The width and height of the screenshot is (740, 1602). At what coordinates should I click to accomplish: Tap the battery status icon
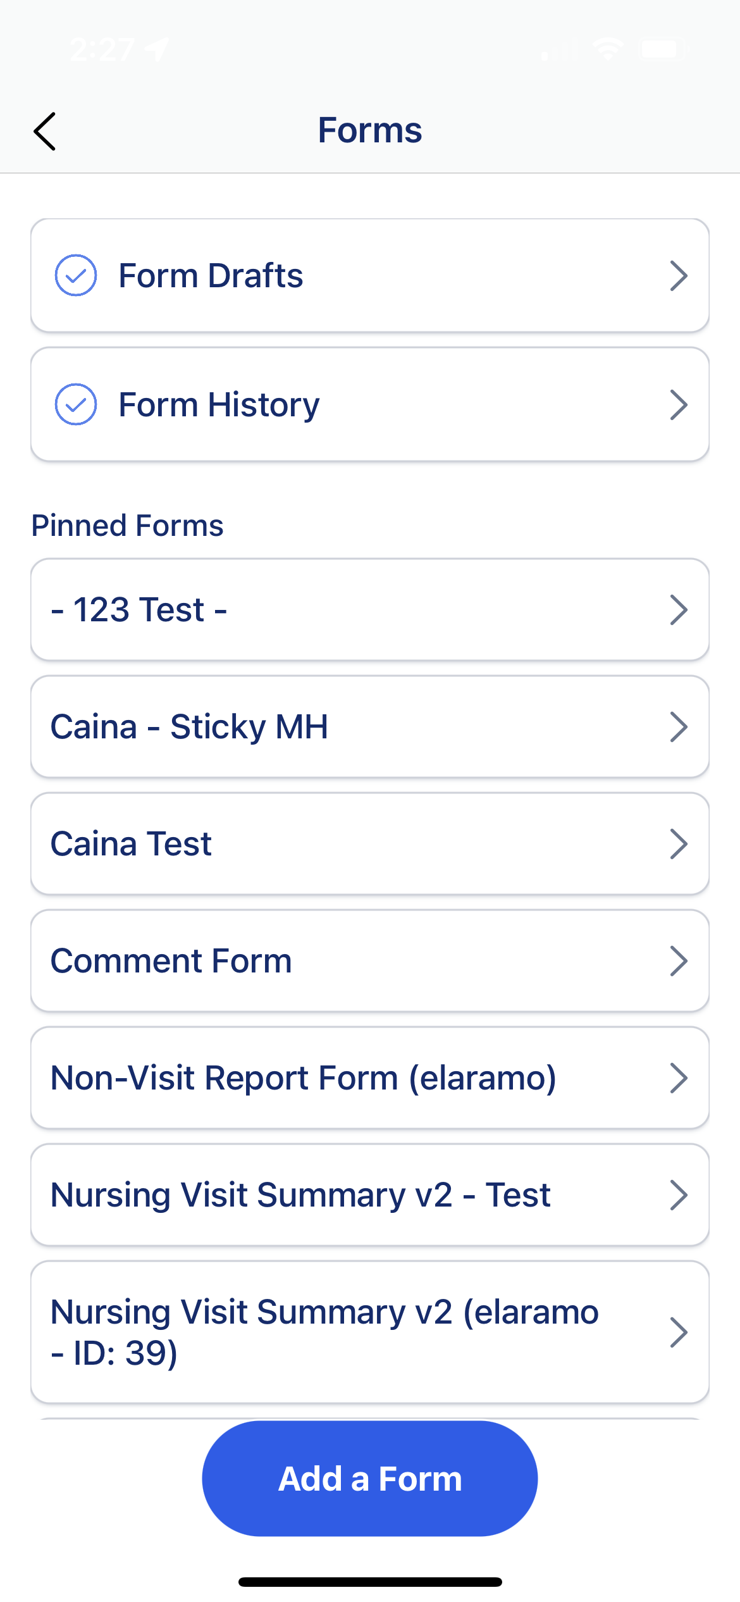[x=662, y=49]
